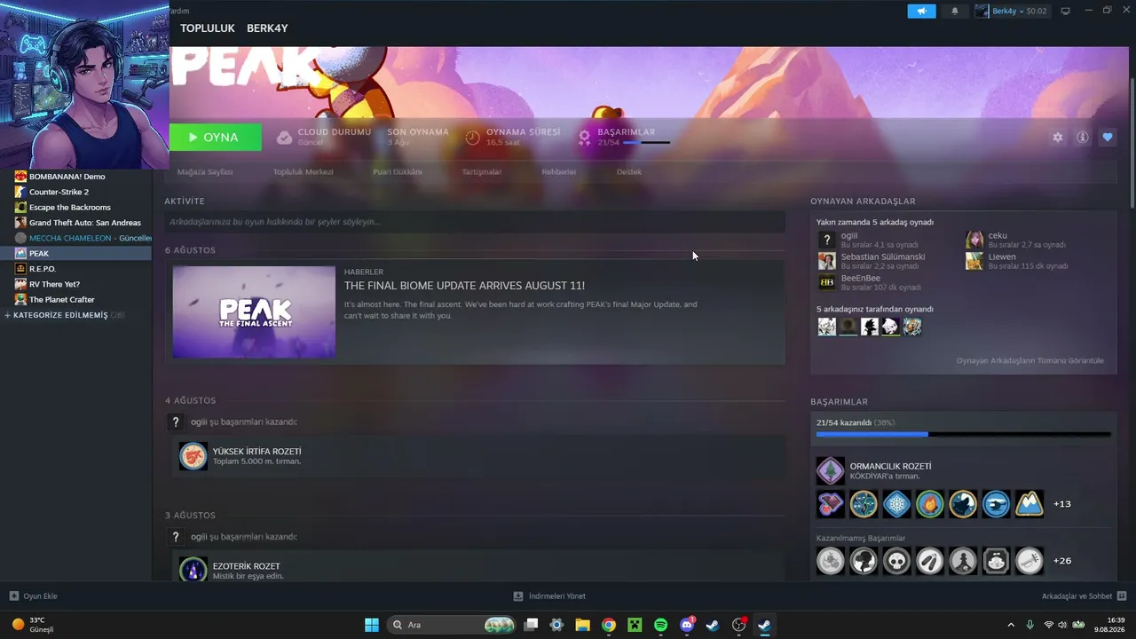
Task: Show the +13 more earned achievements
Action: click(1062, 504)
